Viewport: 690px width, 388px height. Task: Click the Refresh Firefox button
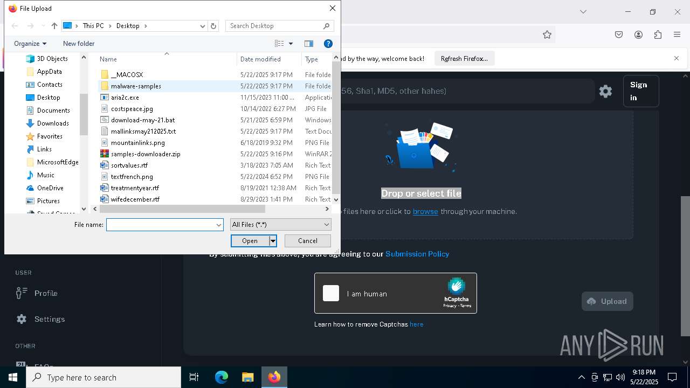point(464,58)
